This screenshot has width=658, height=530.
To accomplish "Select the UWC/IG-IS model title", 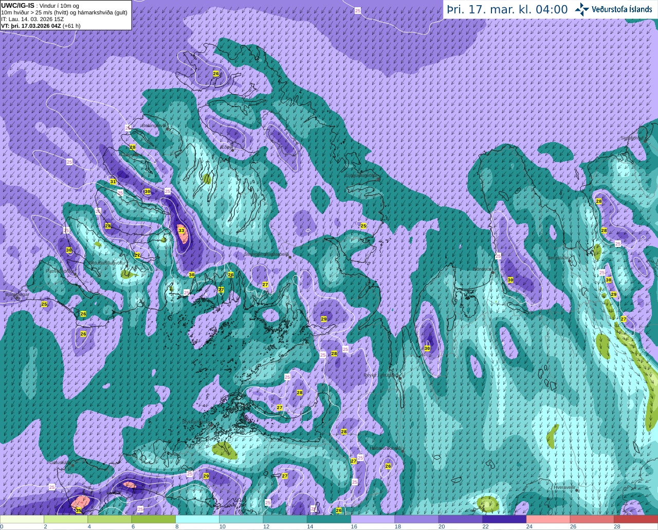I will pyautogui.click(x=17, y=5).
